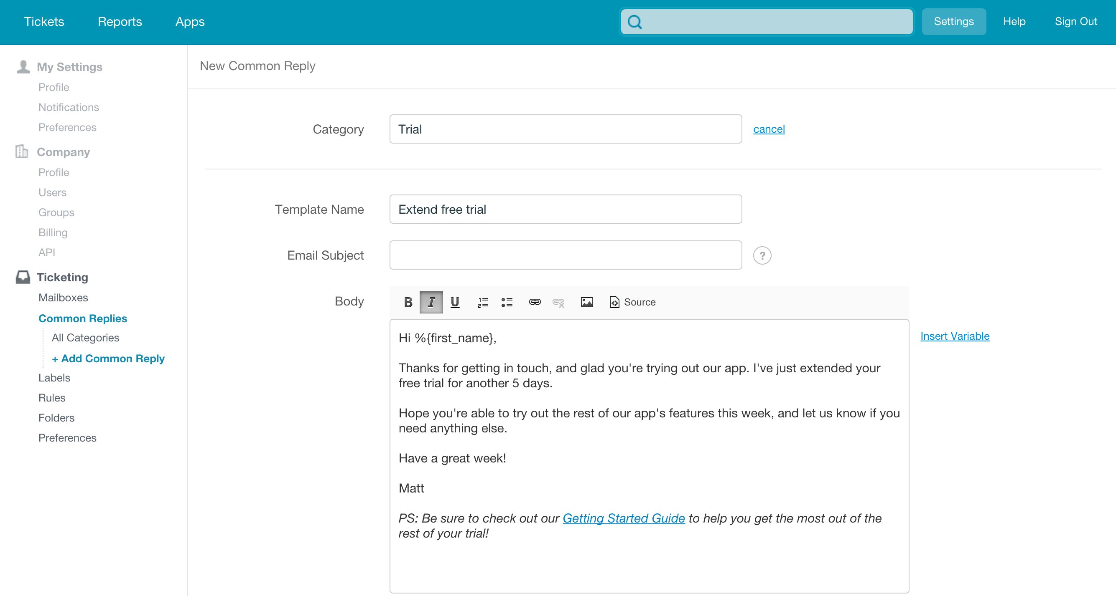Viewport: 1116px width, 596px height.
Task: Click the insert image icon
Action: (586, 302)
